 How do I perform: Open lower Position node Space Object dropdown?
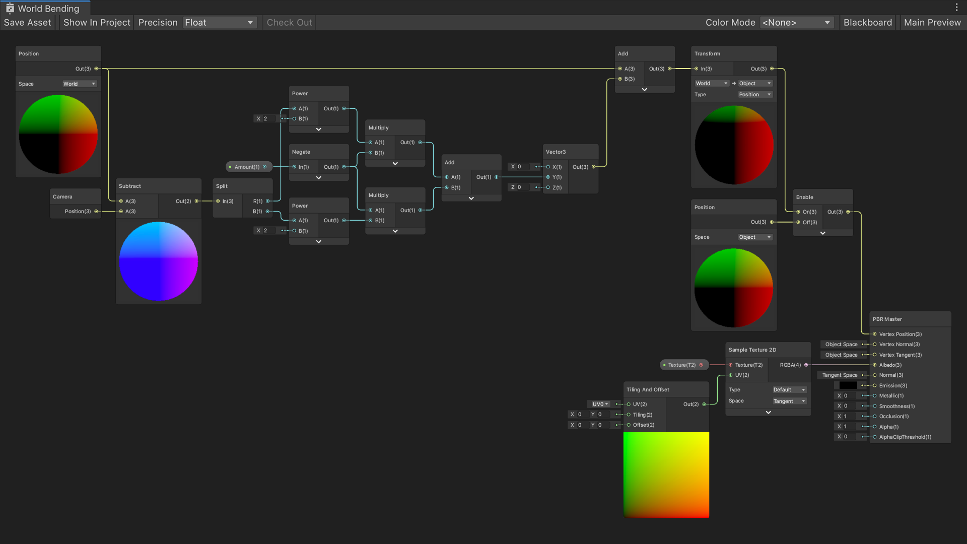pyautogui.click(x=755, y=237)
